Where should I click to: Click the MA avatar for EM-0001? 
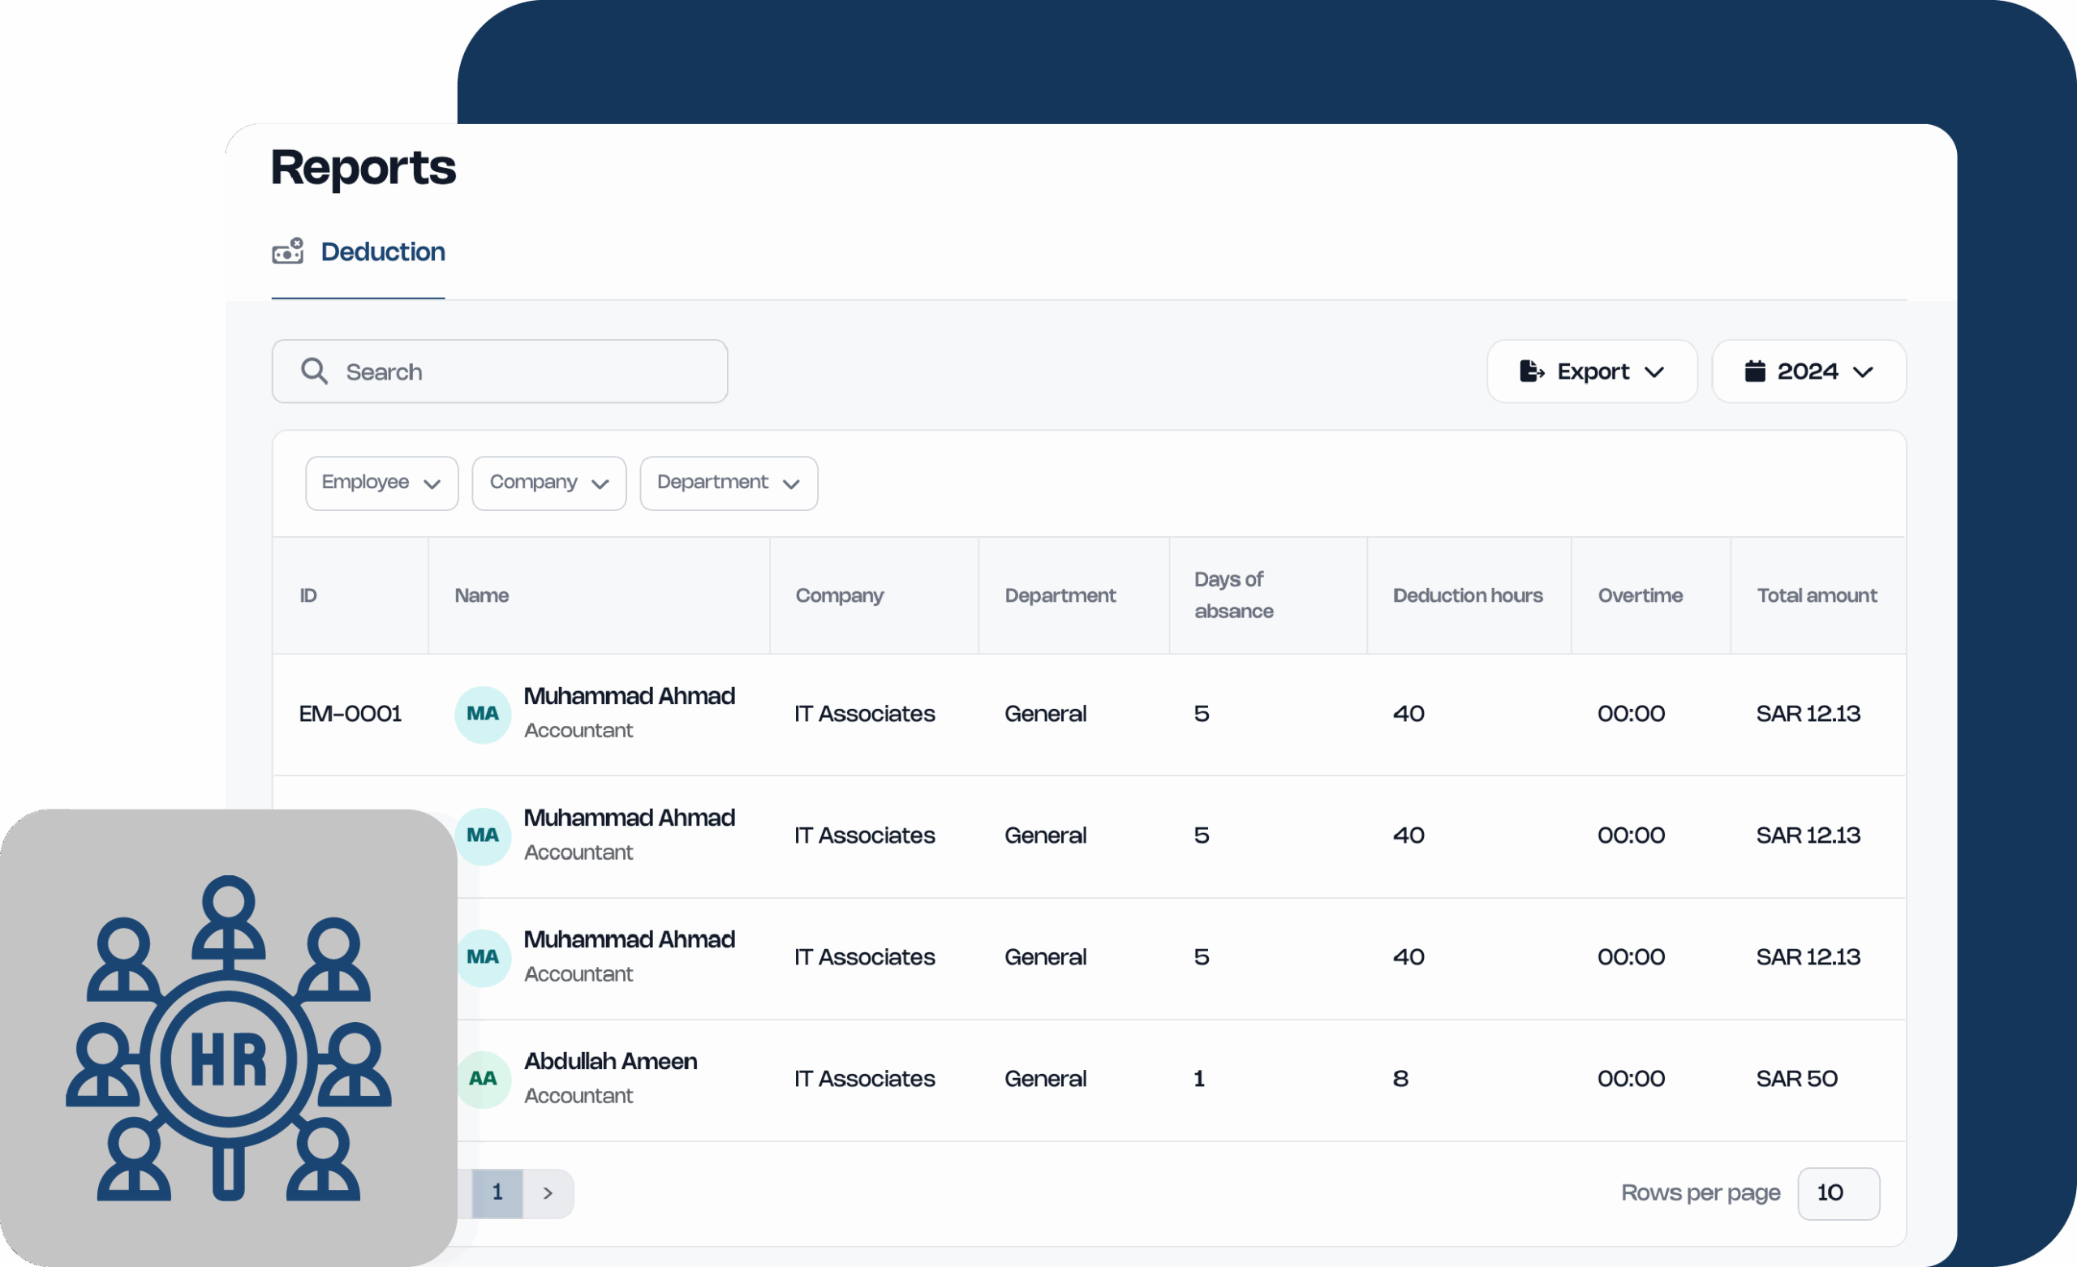pos(483,714)
